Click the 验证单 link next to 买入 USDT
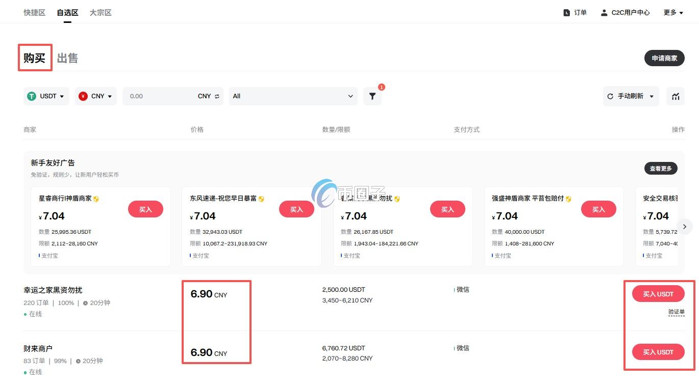Viewport: 699px width, 387px height. [676, 312]
